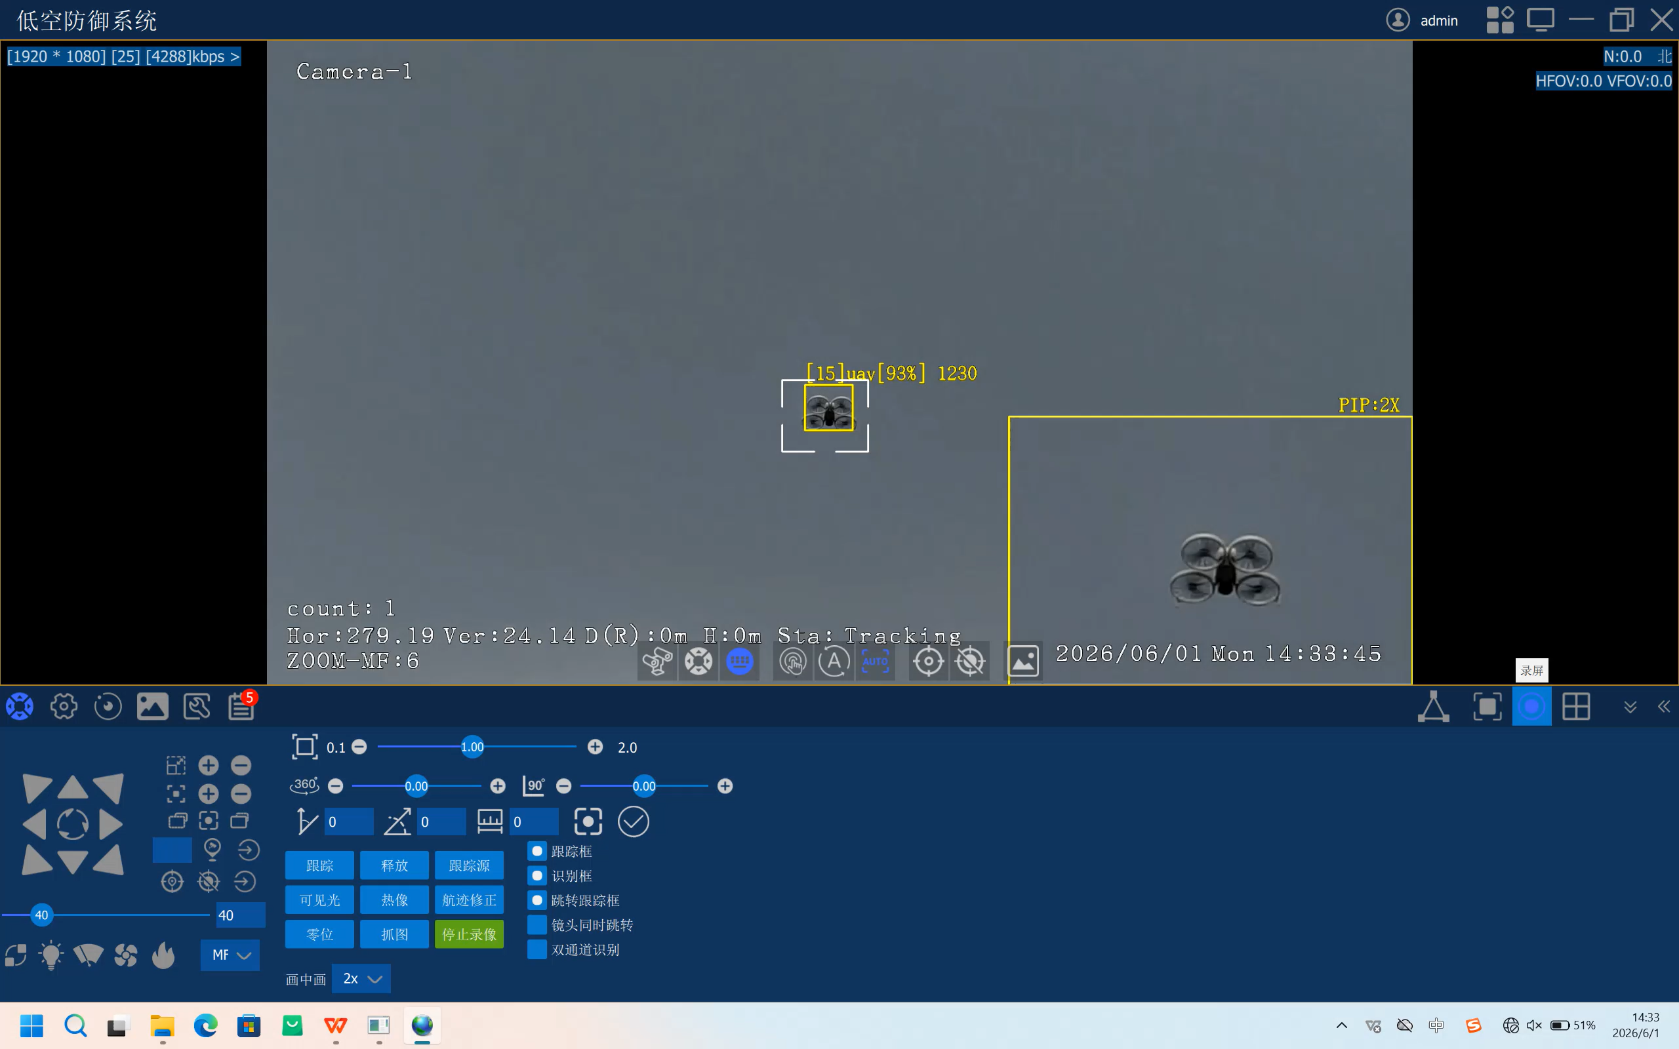
Task: Click the tripod calibration icon in the right toolbar
Action: 1434,706
